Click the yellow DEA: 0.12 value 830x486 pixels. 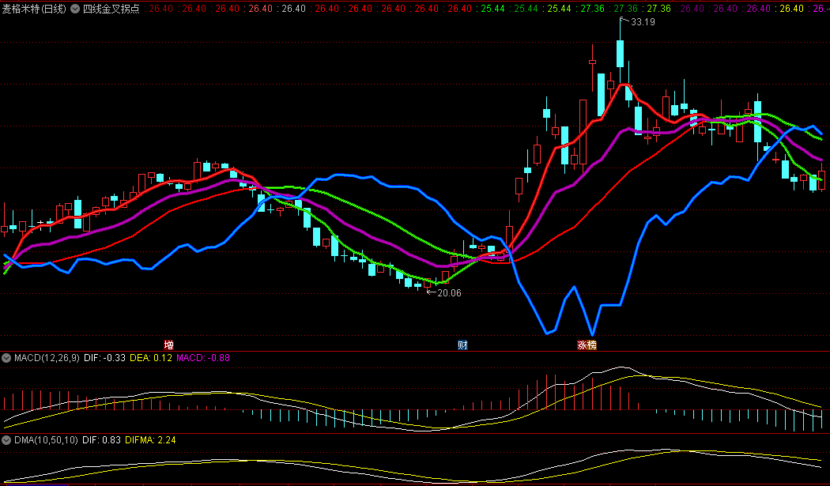pos(151,358)
